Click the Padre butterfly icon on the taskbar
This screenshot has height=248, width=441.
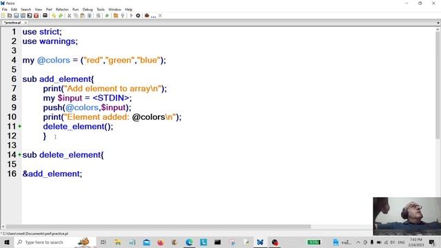(260, 242)
